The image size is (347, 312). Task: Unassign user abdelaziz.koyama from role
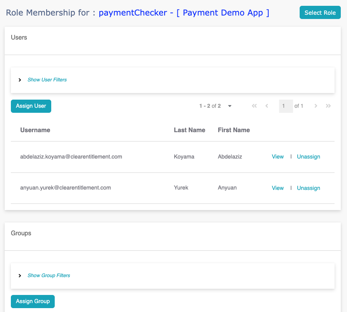(309, 157)
